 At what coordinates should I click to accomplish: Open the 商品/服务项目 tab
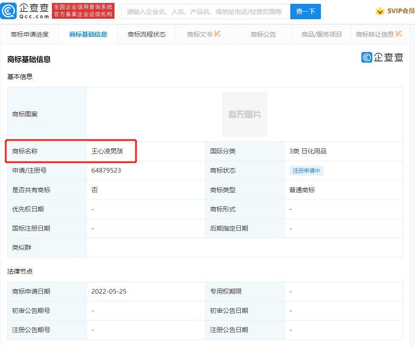click(322, 34)
